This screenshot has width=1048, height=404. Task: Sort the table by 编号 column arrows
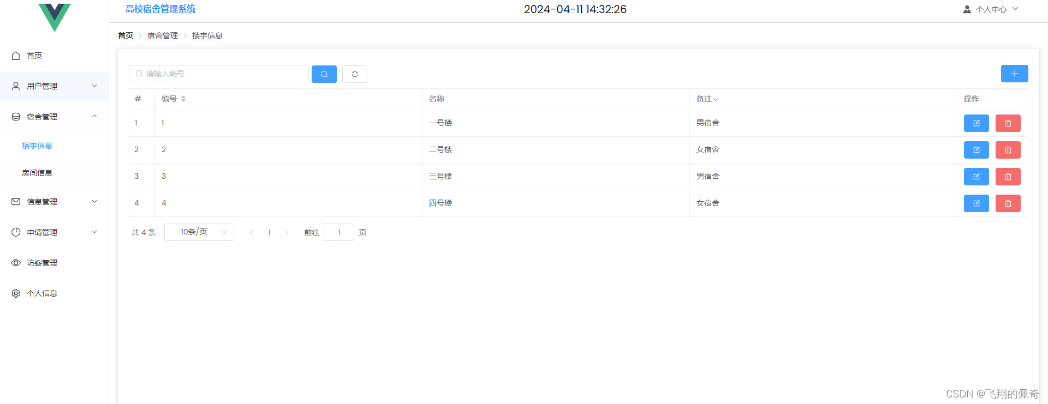click(183, 99)
